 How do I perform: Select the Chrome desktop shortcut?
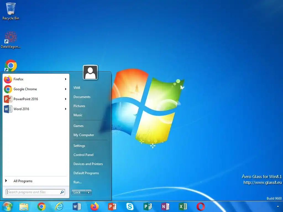[x=11, y=65]
